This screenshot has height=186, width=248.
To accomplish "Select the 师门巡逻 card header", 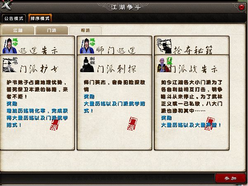I will click(115, 45).
